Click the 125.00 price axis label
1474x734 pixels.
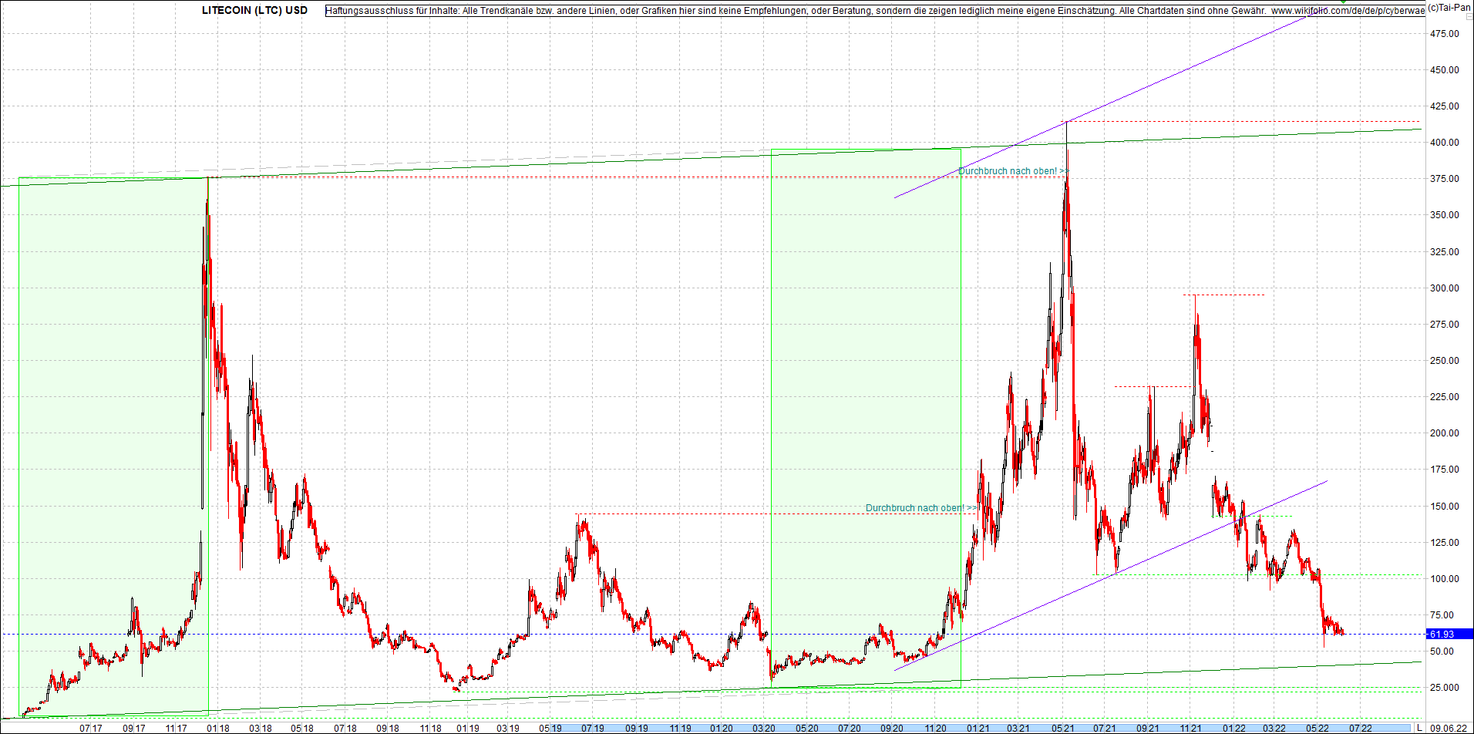click(x=1445, y=543)
